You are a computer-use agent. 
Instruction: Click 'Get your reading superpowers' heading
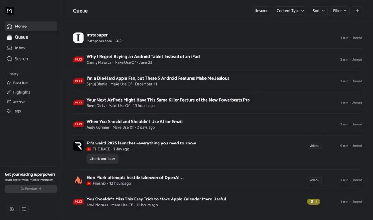[x=30, y=175]
